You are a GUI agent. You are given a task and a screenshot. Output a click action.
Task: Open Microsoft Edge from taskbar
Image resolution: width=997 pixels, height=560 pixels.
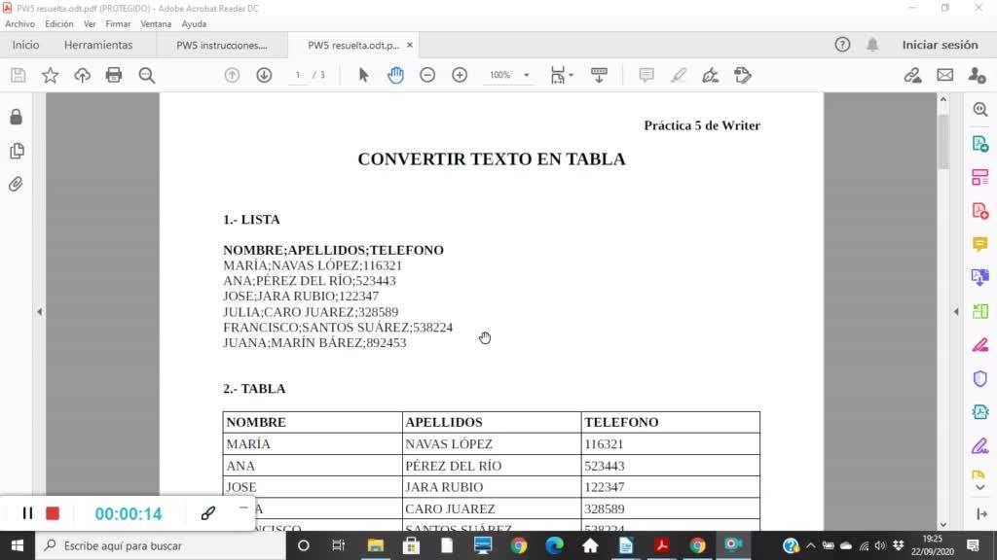(x=554, y=545)
